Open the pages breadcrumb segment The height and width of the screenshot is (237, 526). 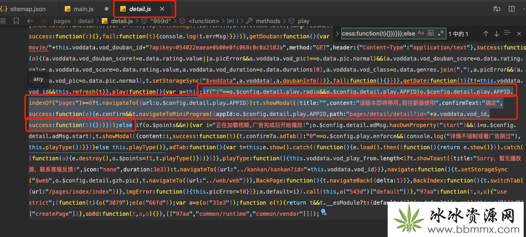tap(62, 21)
